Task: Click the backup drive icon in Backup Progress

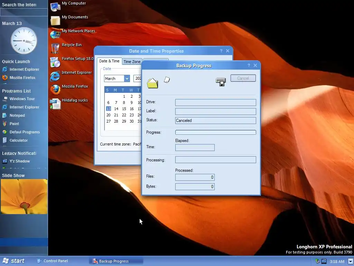Action: (x=221, y=82)
